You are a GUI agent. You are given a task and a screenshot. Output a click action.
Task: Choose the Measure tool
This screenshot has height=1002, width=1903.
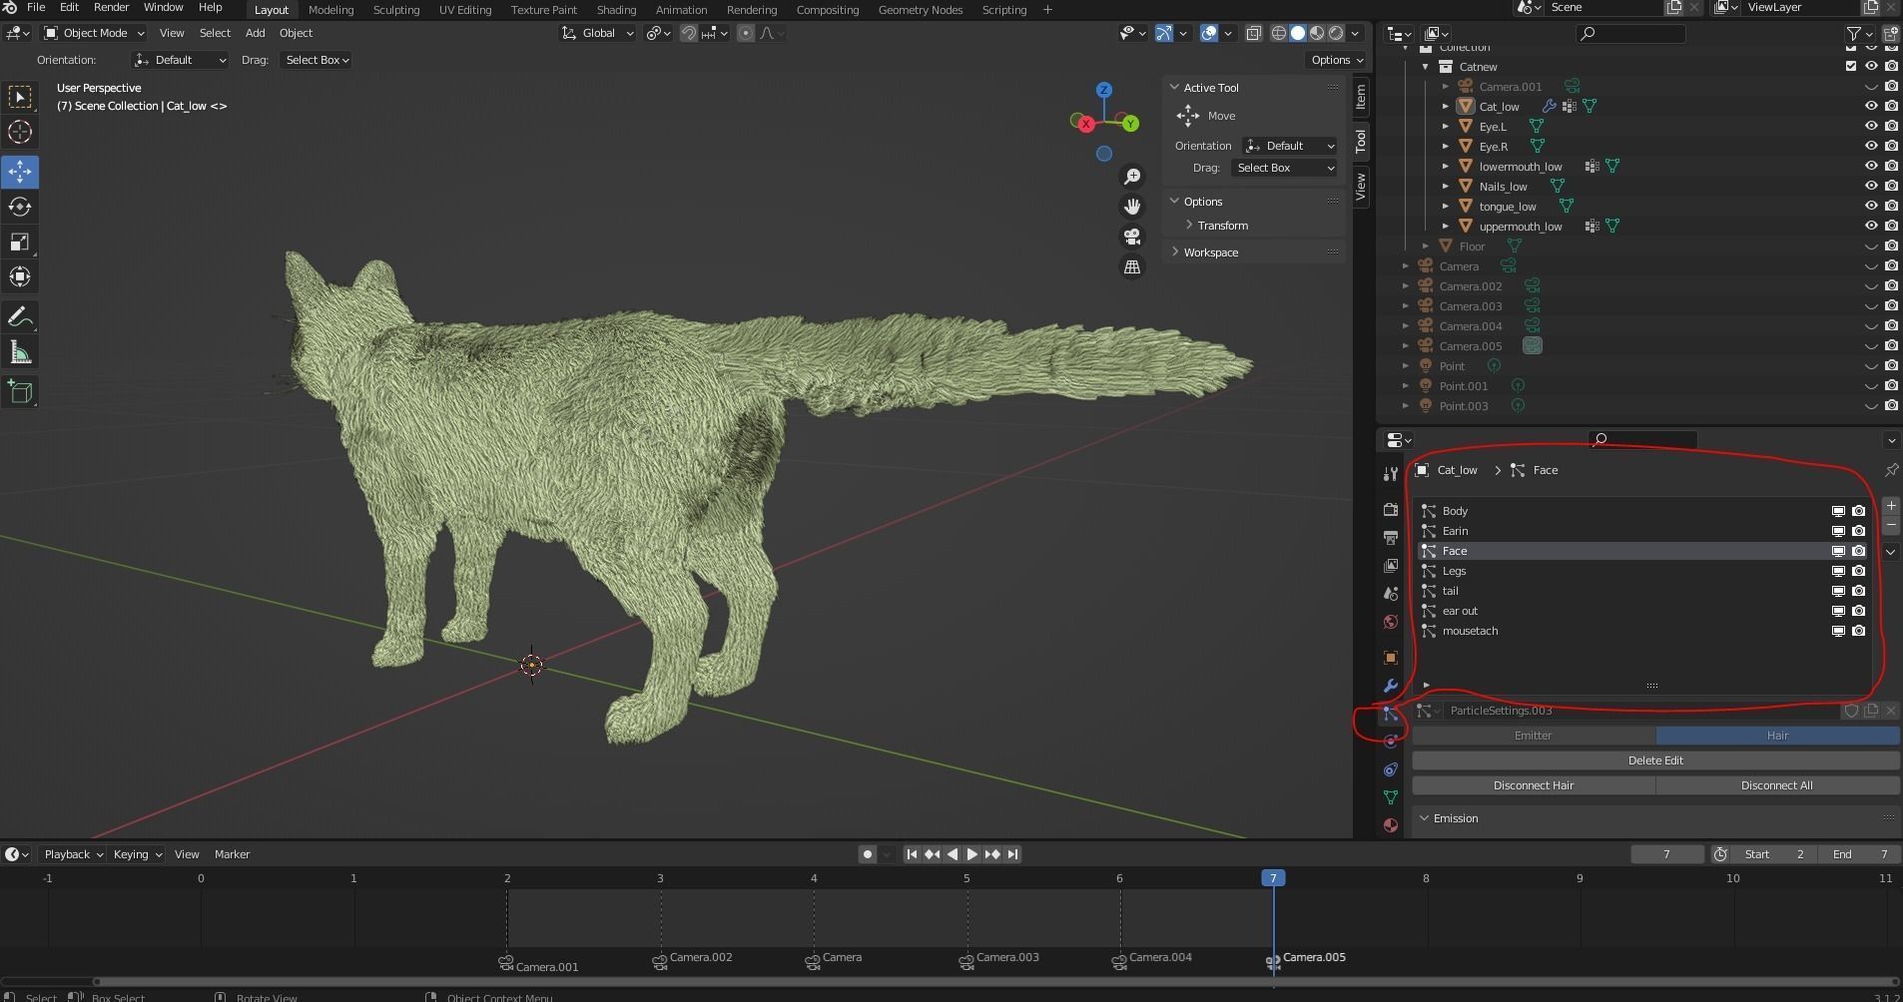pos(20,352)
